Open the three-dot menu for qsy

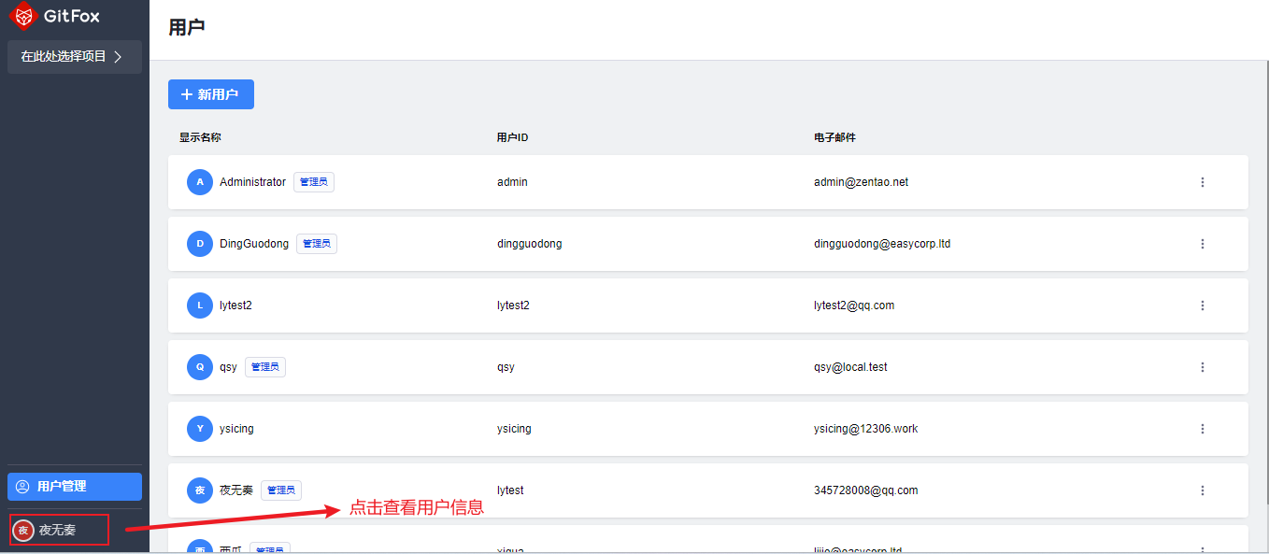pyautogui.click(x=1203, y=367)
